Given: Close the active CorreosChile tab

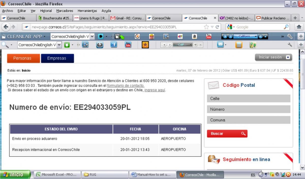Looking at the screenshot, I should coord(215,18).
